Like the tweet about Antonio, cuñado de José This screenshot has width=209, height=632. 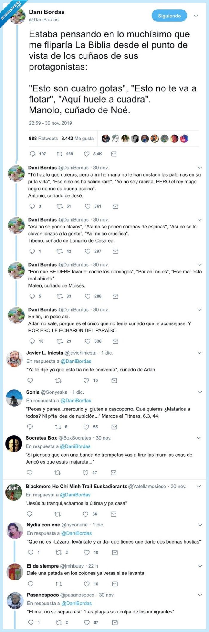[x=87, y=206]
